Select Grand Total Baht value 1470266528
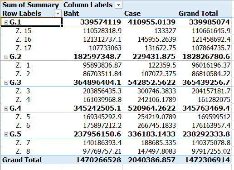This screenshot has height=170, width=234. pyautogui.click(x=98, y=160)
